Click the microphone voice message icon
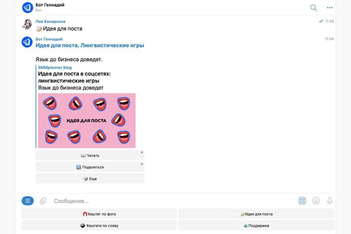Viewport: 351px width, 234px height. click(x=330, y=201)
